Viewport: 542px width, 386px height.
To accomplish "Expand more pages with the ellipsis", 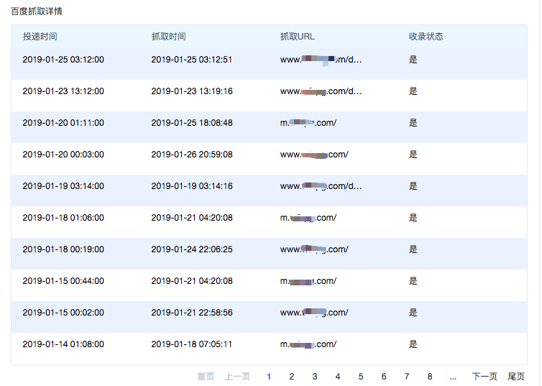I will click(453, 376).
